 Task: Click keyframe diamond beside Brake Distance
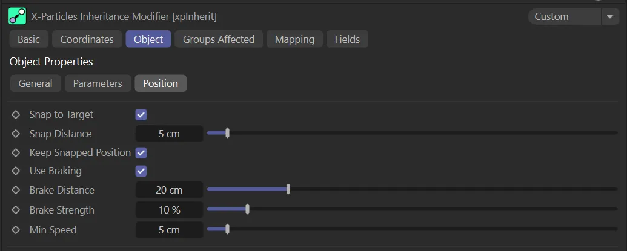[x=16, y=190]
